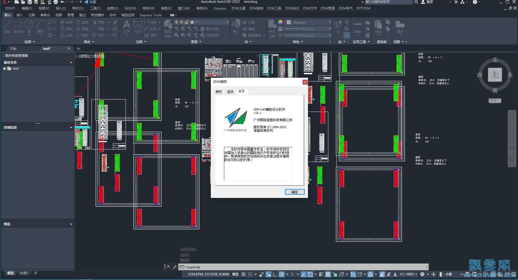The height and width of the screenshot is (280, 518).
Task: Click 确定 in the ZDM授权 dialog
Action: click(295, 192)
